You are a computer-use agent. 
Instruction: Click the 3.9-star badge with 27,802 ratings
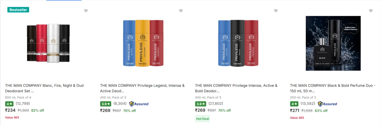click(201, 104)
